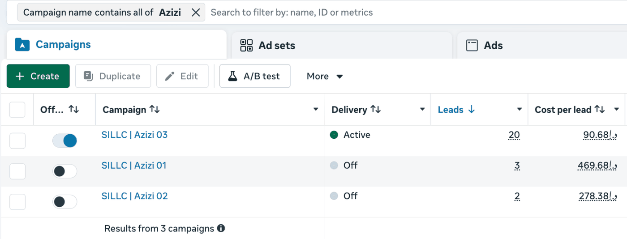Screen dimensions: 627x239
Task: Sort by Campaign name arrows
Action: tap(155, 110)
